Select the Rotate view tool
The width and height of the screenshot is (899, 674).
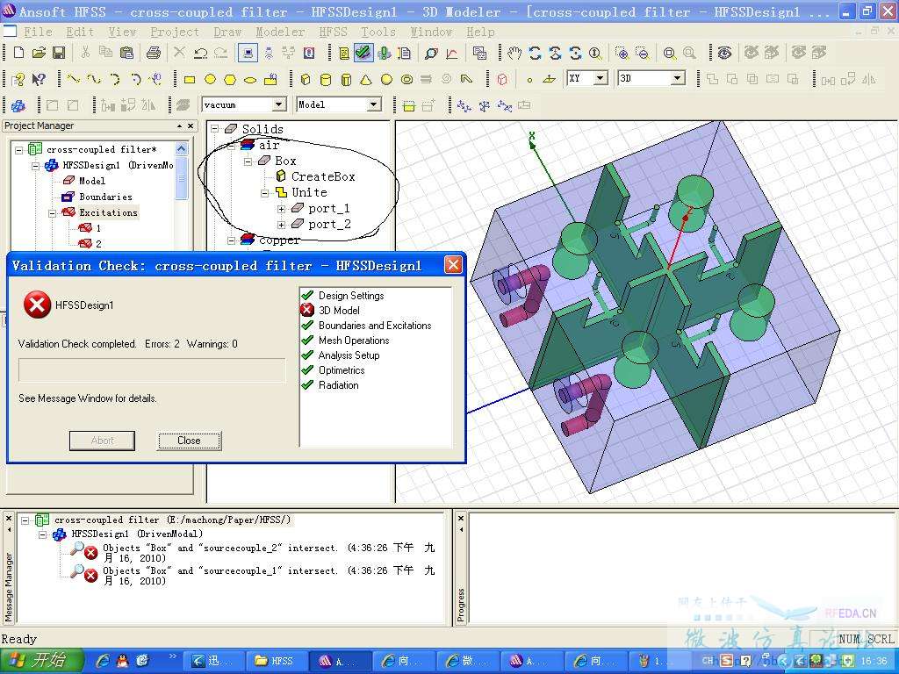point(535,53)
